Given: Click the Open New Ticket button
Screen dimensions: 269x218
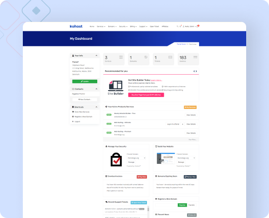Looking at the screenshot, I should (138, 203).
